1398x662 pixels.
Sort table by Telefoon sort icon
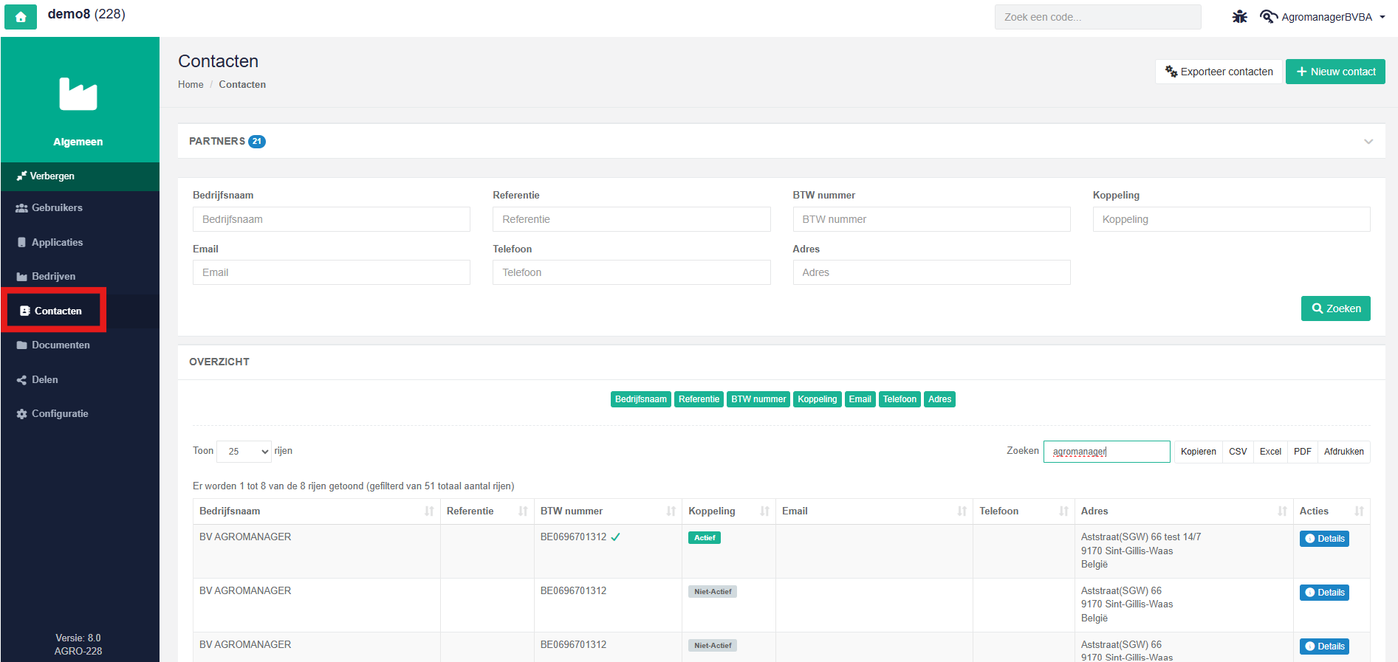tap(1063, 511)
